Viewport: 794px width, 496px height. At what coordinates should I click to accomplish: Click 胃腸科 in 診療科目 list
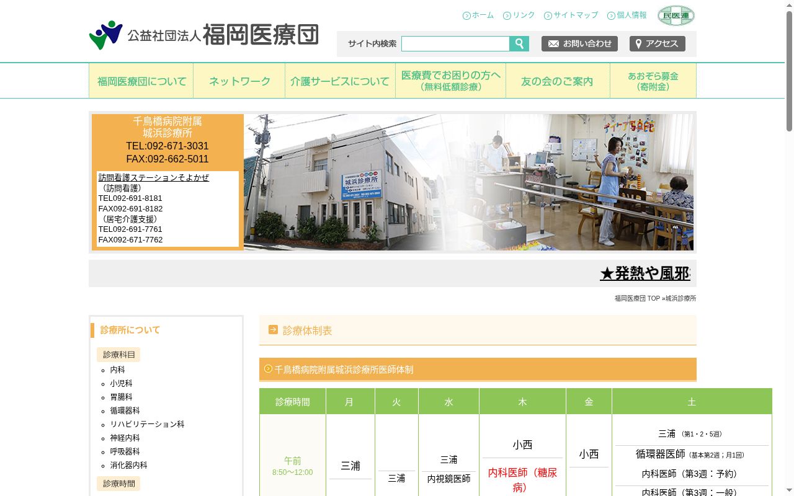[121, 397]
